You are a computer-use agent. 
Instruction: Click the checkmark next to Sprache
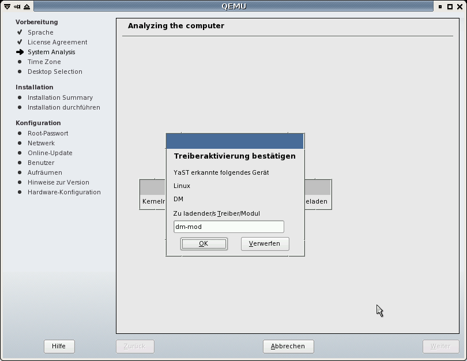[x=20, y=32]
